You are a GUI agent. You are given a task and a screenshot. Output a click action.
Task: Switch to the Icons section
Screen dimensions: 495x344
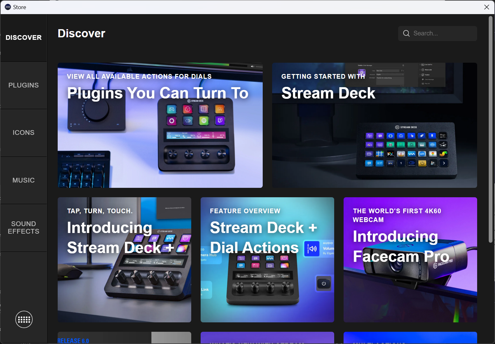point(24,133)
